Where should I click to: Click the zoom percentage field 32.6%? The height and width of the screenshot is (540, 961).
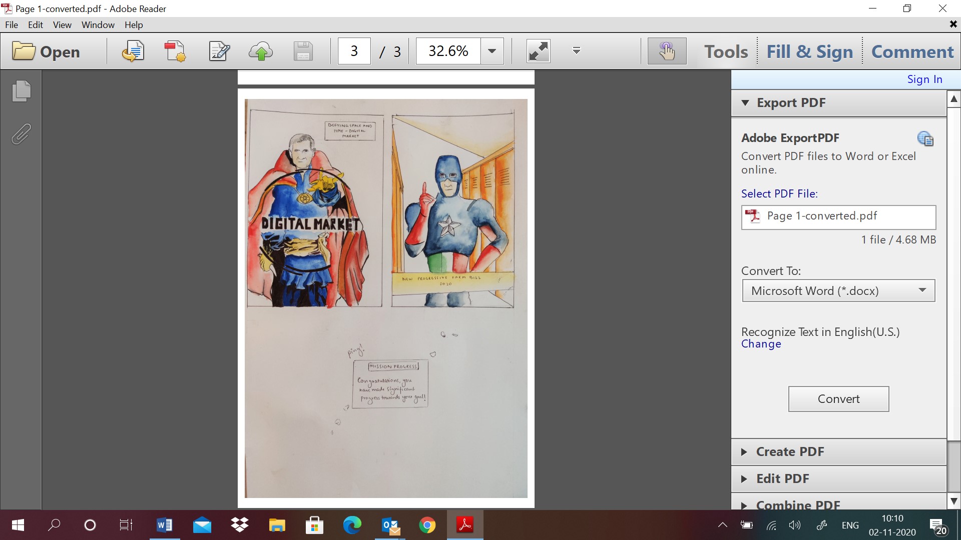click(x=448, y=51)
